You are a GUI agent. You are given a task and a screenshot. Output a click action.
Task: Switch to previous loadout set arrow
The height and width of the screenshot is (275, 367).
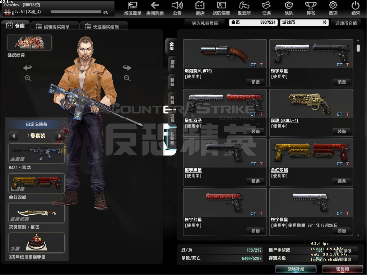(x=13, y=136)
